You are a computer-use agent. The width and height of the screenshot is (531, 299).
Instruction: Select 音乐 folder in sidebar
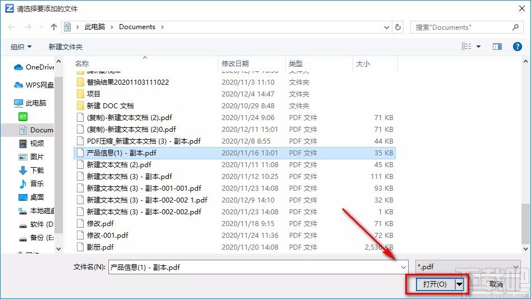click(x=31, y=183)
